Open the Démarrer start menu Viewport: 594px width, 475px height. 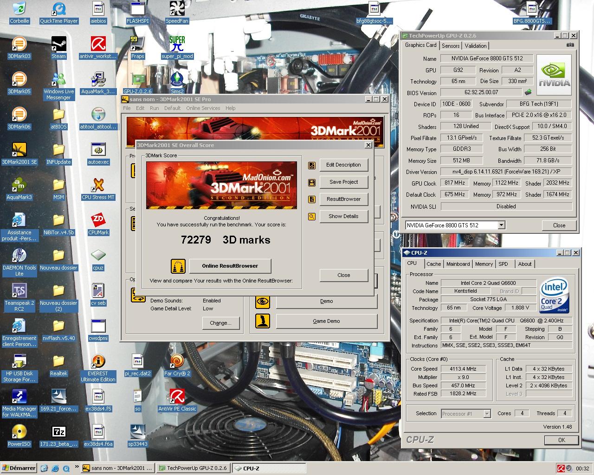(19, 469)
